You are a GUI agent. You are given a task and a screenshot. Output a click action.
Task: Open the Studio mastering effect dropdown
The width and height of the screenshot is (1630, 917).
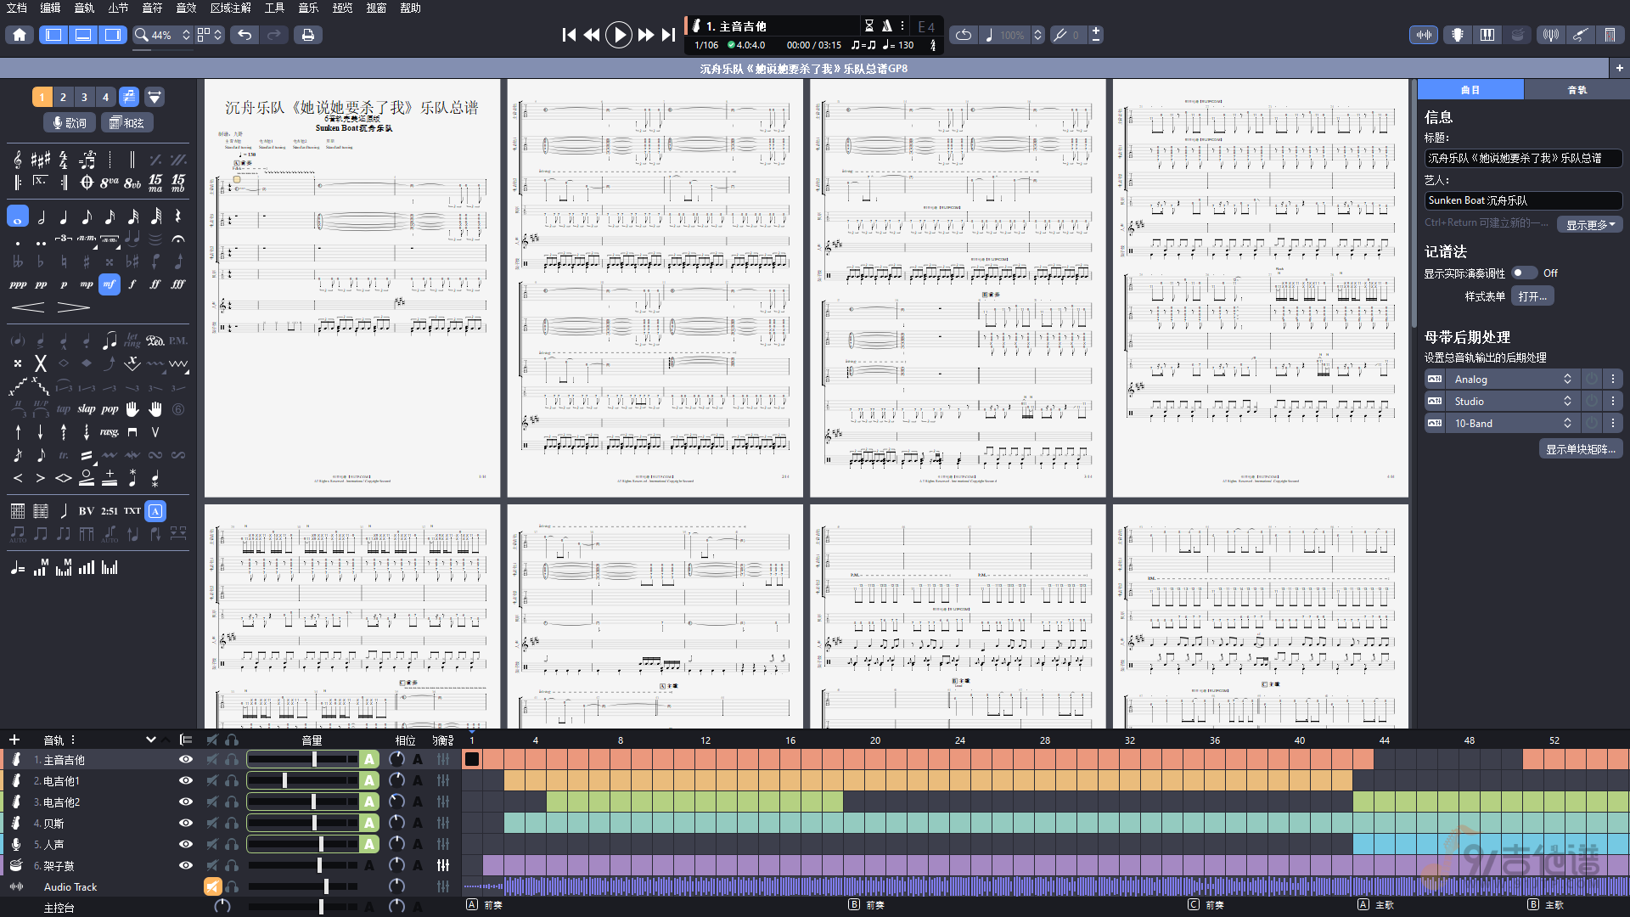pos(1513,402)
